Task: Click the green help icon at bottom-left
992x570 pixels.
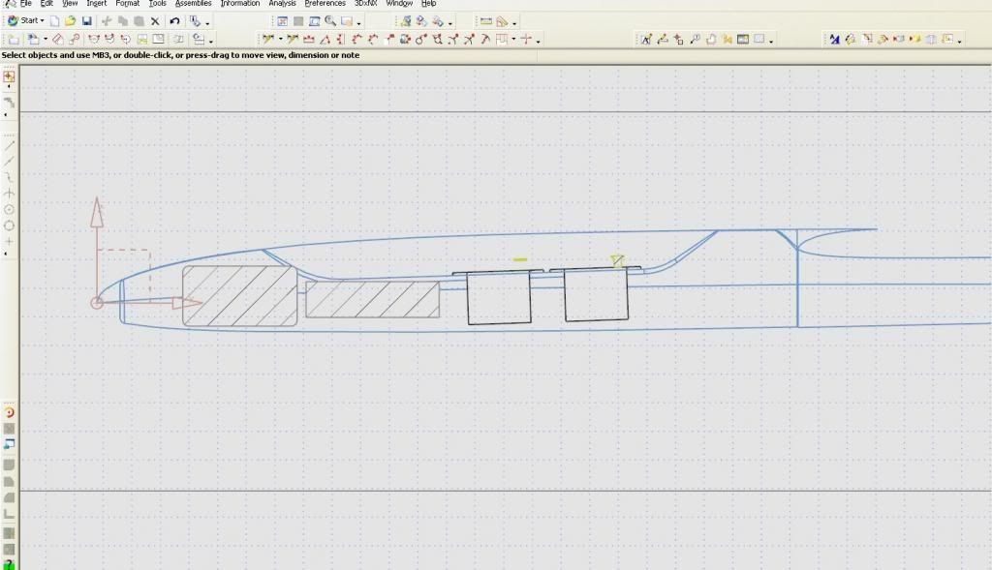Action: 10,563
